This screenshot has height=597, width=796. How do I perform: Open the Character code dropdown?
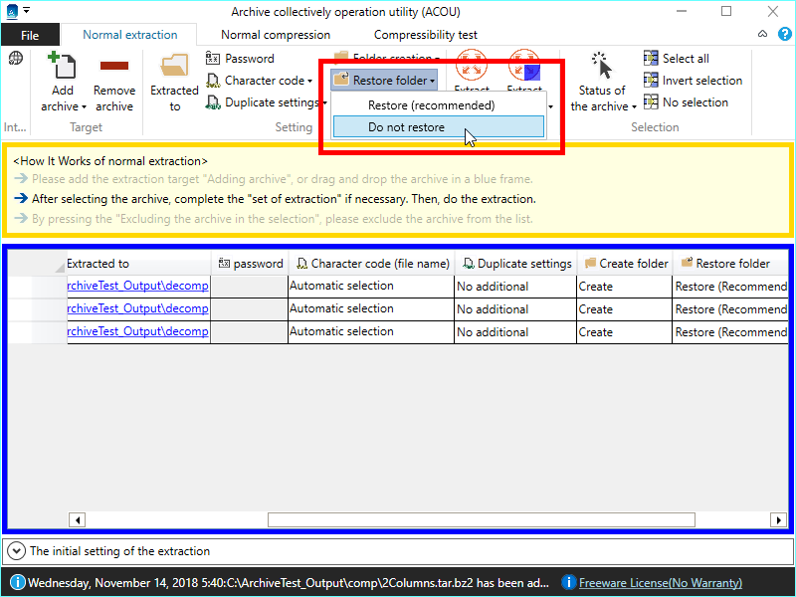click(x=261, y=81)
